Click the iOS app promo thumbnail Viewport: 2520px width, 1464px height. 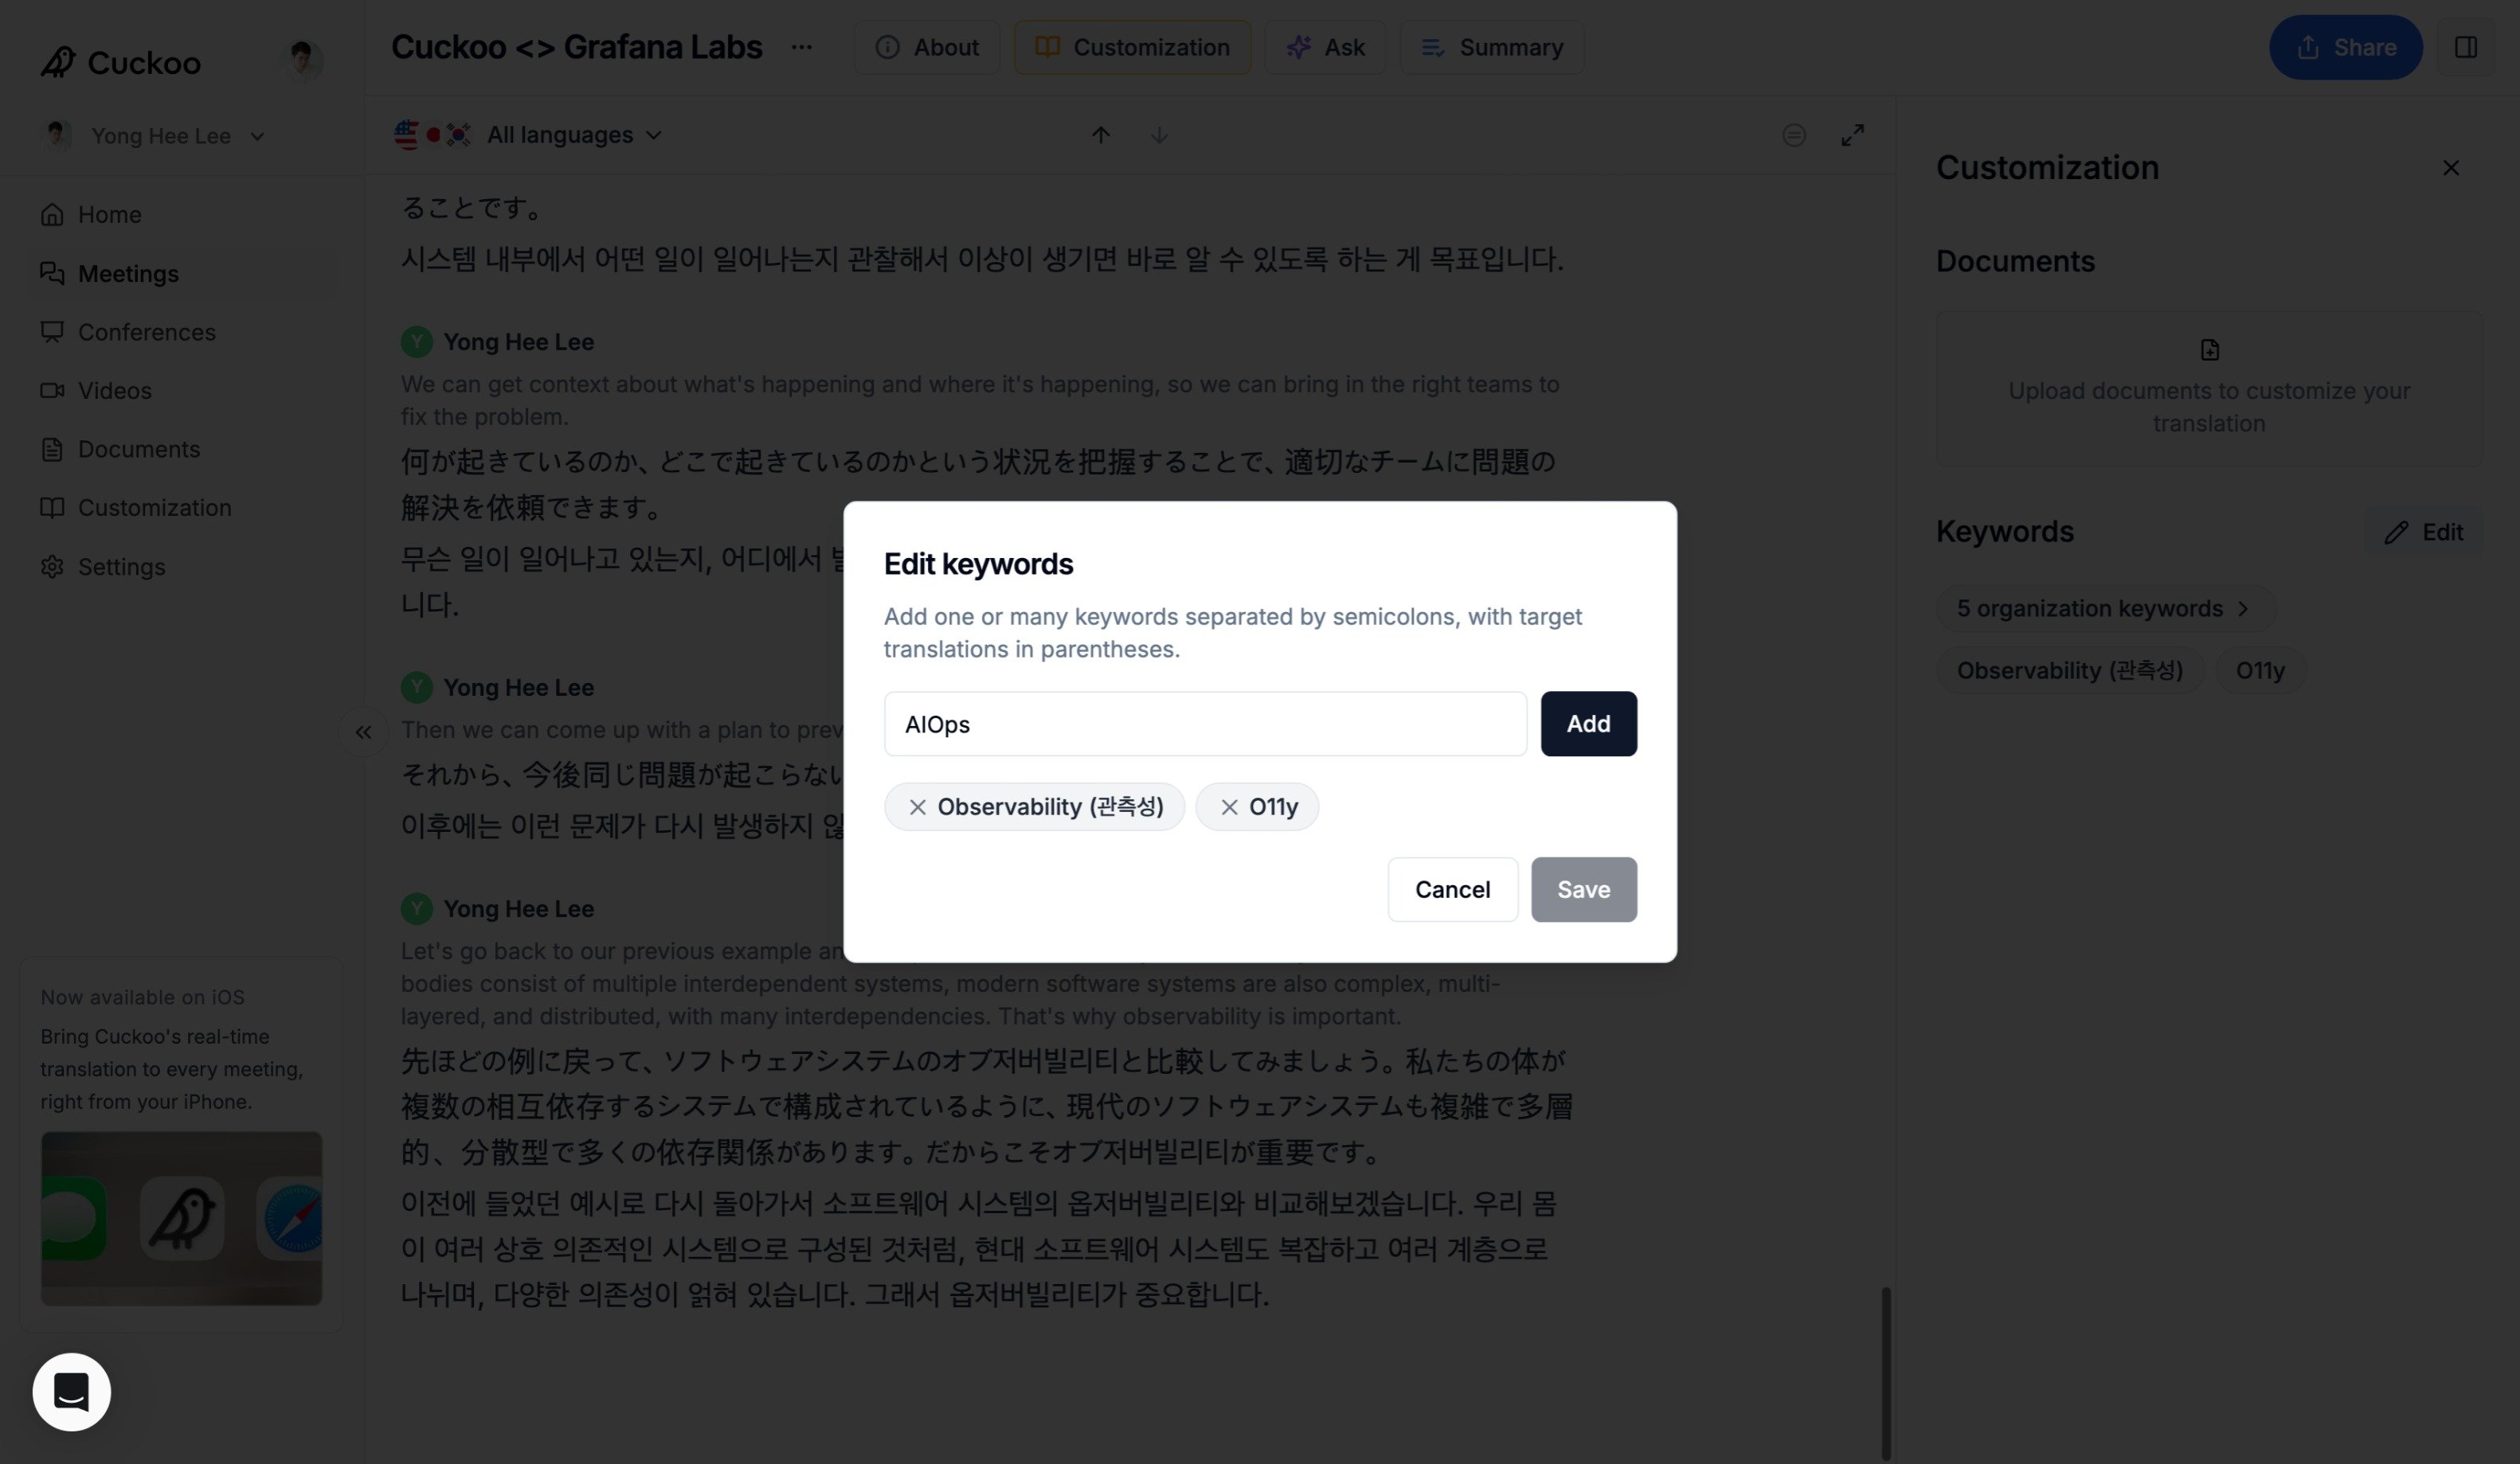(x=181, y=1218)
